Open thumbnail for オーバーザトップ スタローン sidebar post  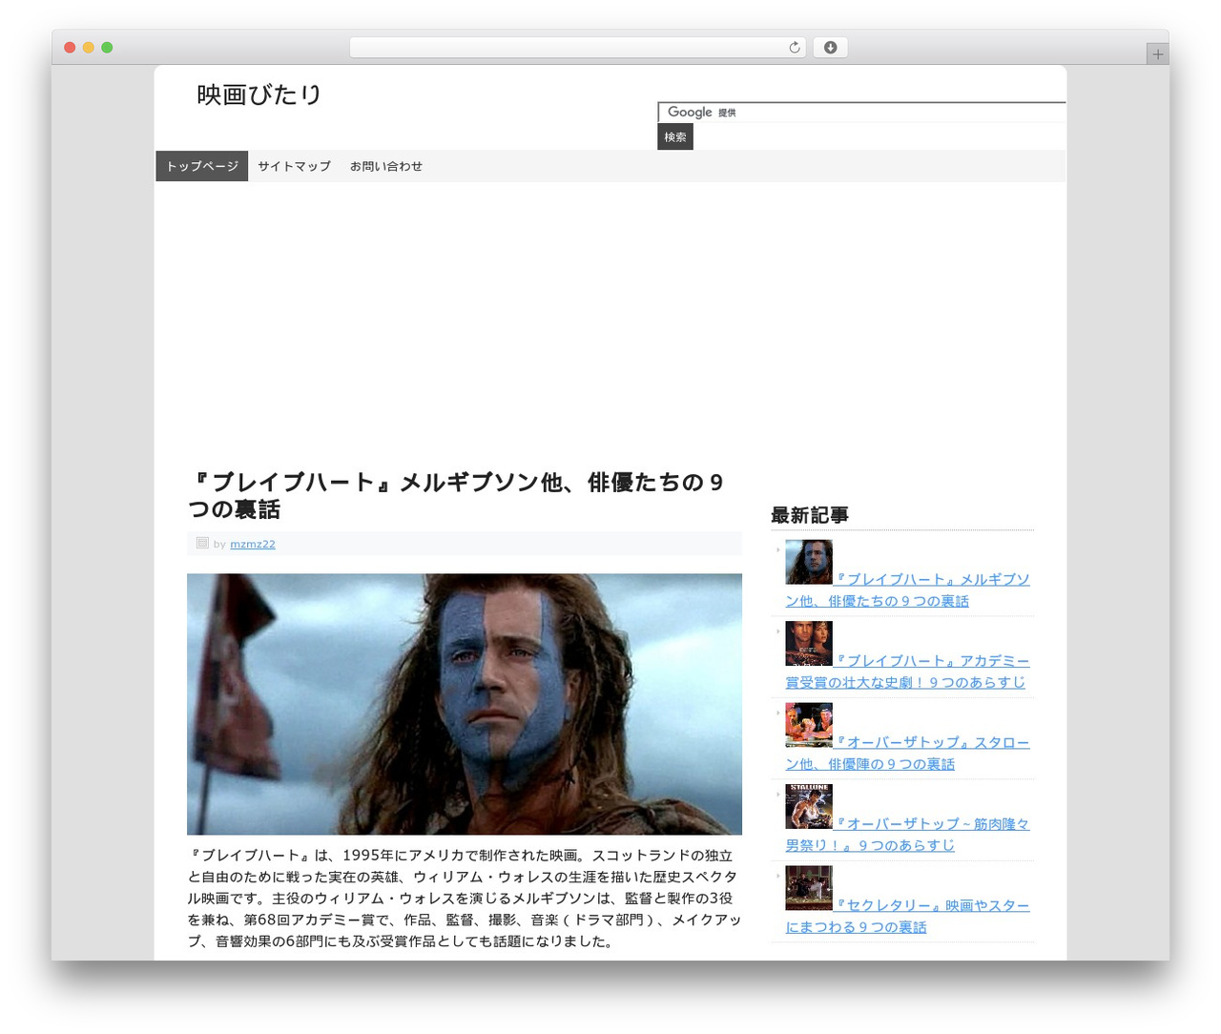(809, 725)
